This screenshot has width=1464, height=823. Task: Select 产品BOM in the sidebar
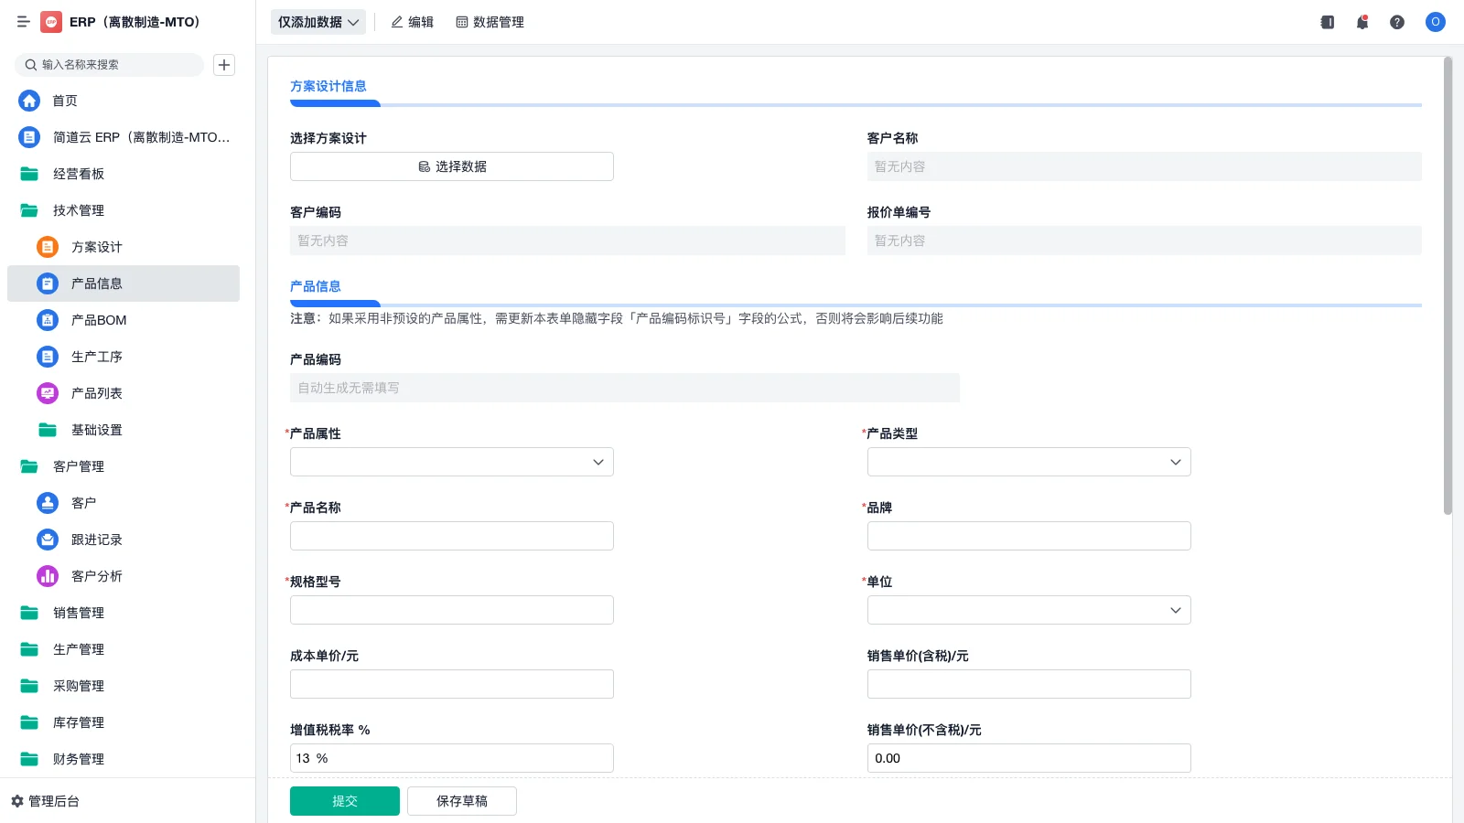click(97, 319)
